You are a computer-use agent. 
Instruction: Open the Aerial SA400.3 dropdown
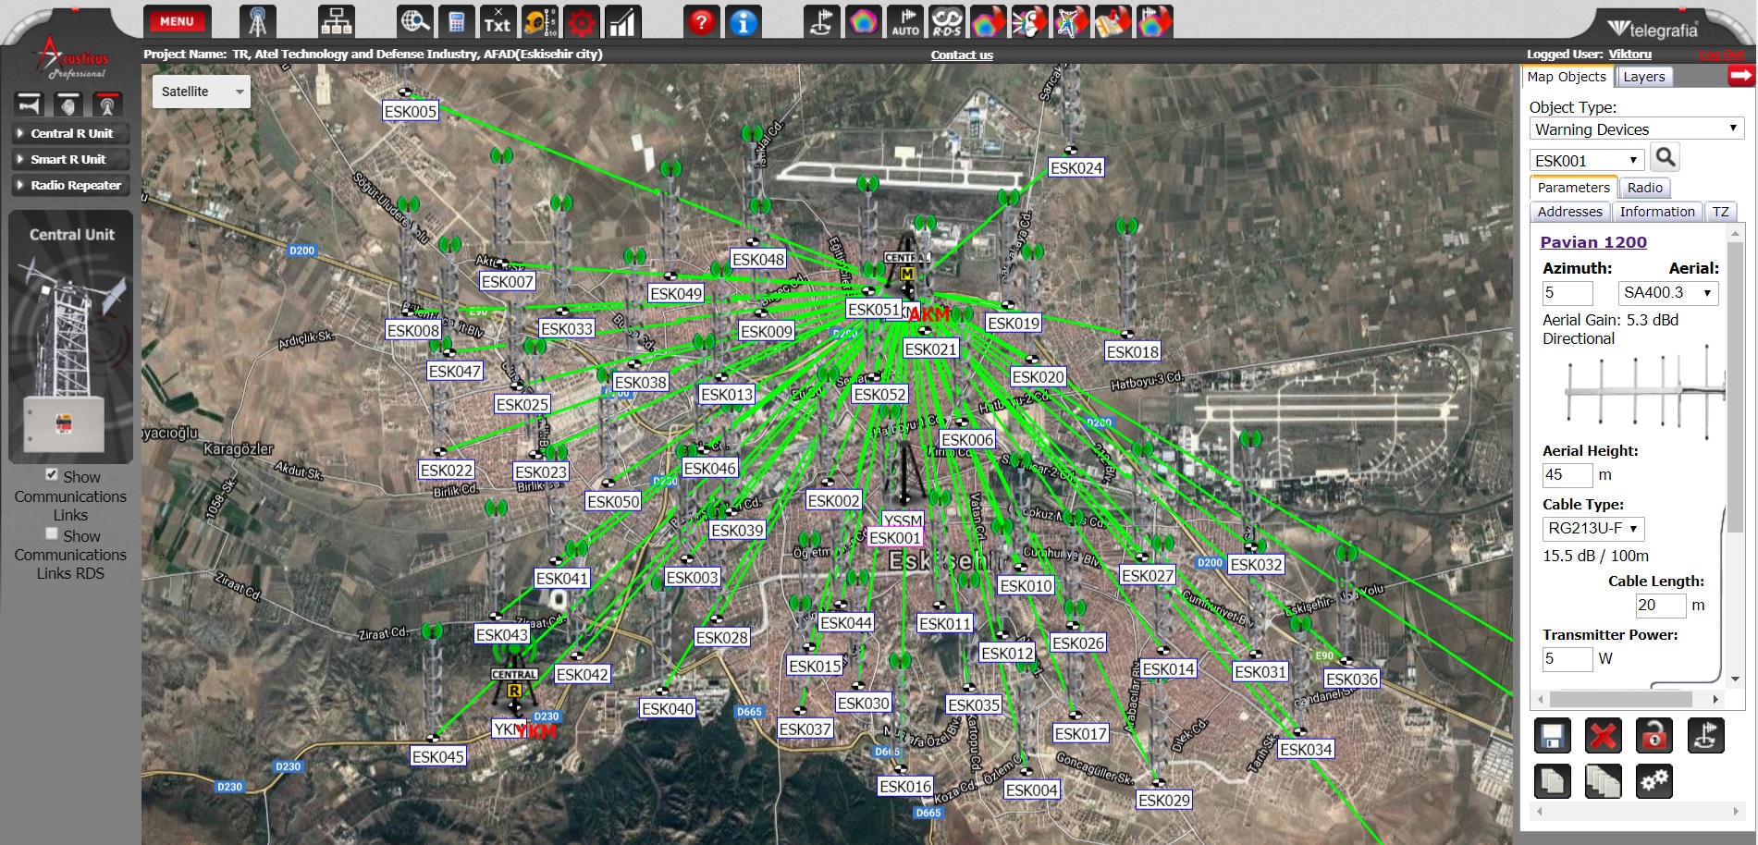pyautogui.click(x=1668, y=293)
